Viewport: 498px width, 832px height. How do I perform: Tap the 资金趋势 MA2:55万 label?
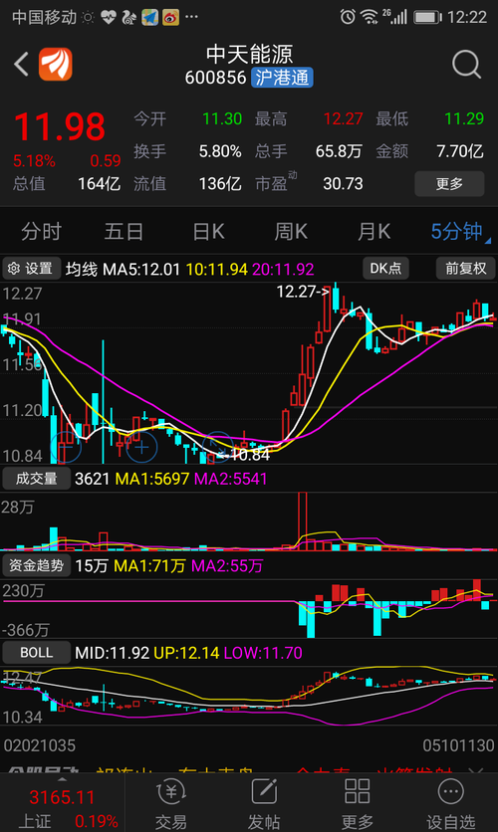[227, 565]
